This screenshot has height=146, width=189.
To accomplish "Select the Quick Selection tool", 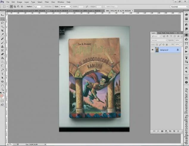I will [2, 27].
